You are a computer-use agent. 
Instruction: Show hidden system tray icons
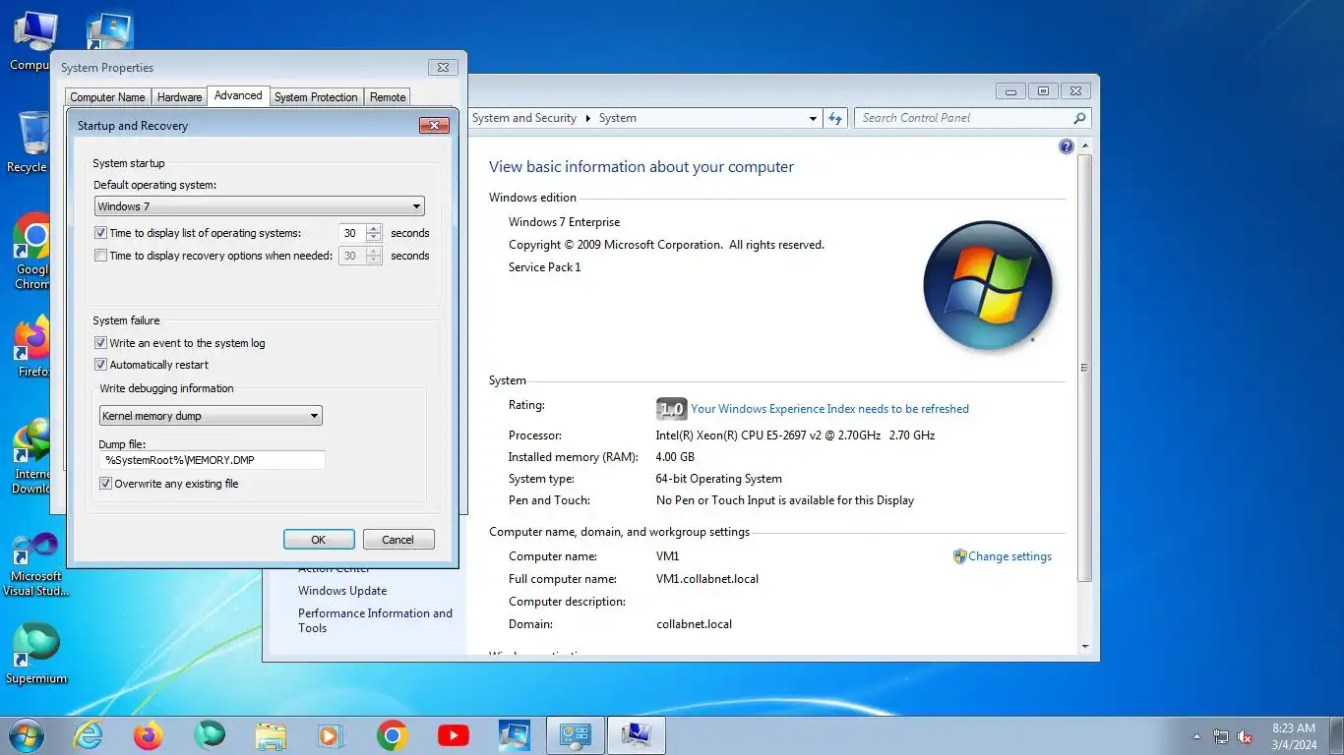tap(1196, 736)
